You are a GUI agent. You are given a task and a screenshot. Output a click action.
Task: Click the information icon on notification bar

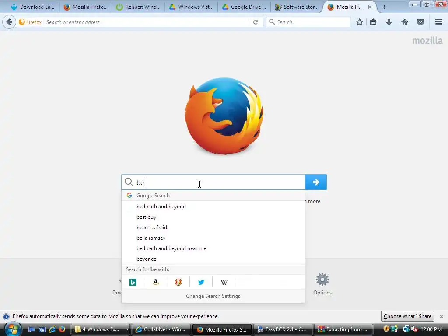pos(6,317)
